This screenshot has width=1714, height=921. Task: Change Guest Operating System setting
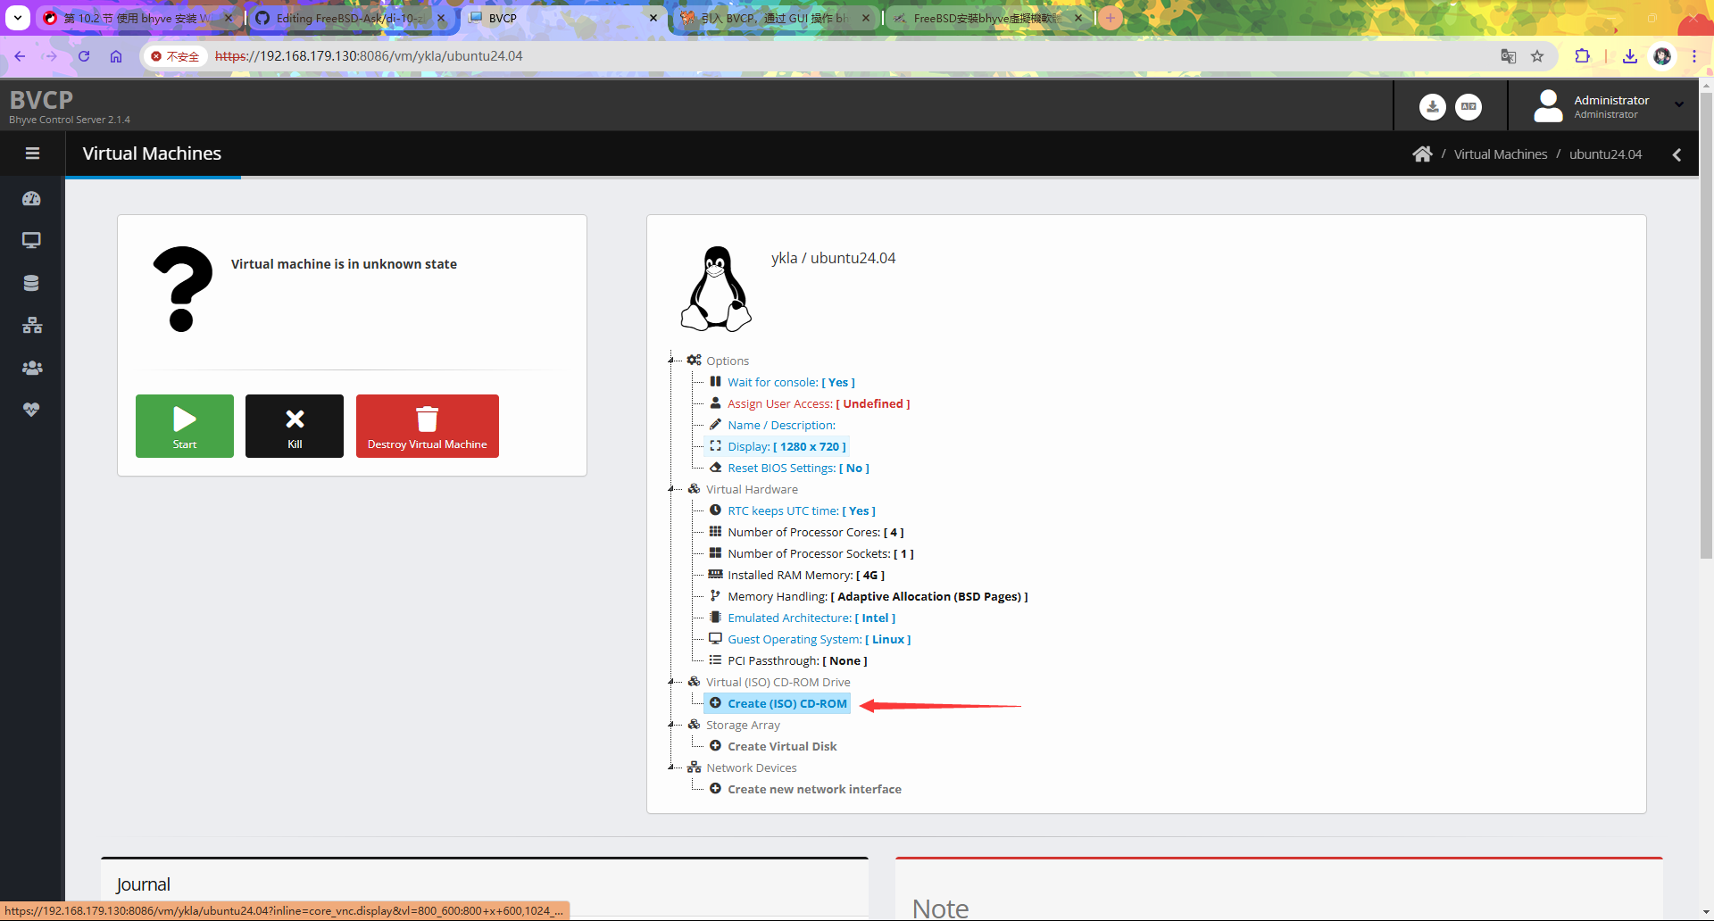[x=819, y=639]
